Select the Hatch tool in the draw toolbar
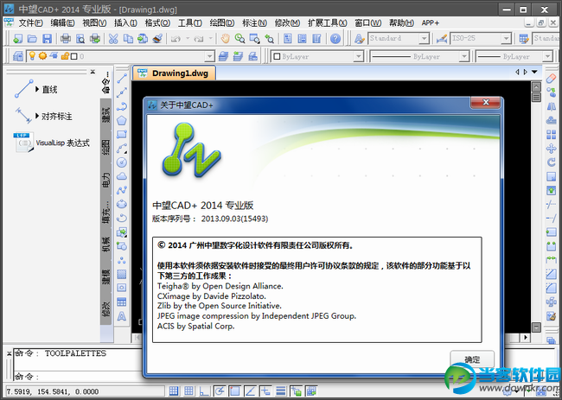 point(122,275)
